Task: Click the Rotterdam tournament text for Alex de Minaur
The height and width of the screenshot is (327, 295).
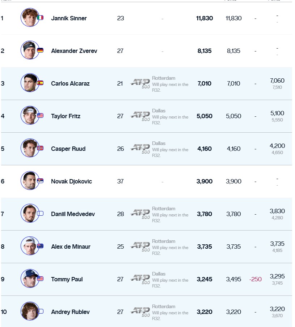Action: click(163, 241)
